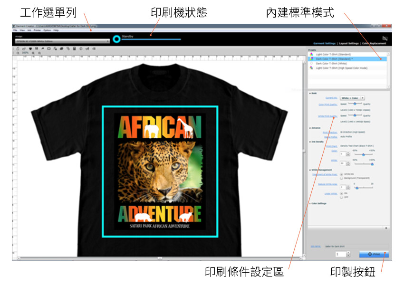The width and height of the screenshot is (404, 285).
Task: Click the Color Print Quality slider
Action: (354, 103)
